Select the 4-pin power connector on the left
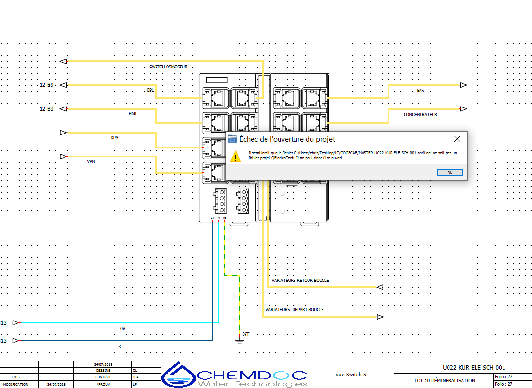 [221, 200]
